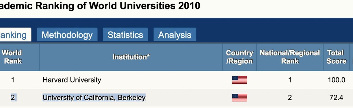Click the US flag icon in Berkeley row
This screenshot has height=108, width=353.
coord(239,98)
